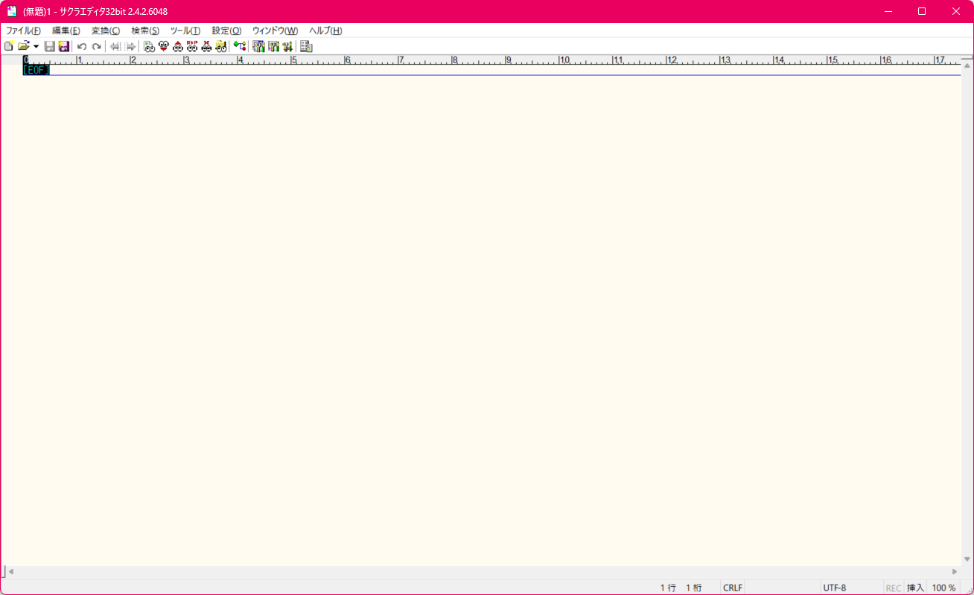This screenshot has width=974, height=595.
Task: Open the type settings list icon
Action: pyautogui.click(x=258, y=46)
